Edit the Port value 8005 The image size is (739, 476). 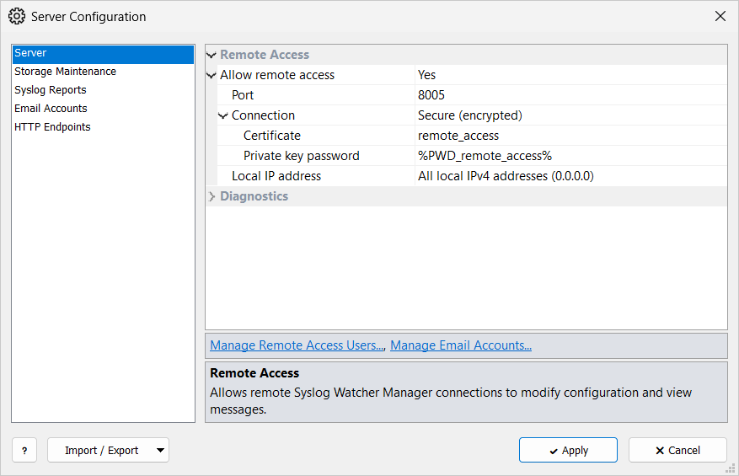click(x=570, y=95)
